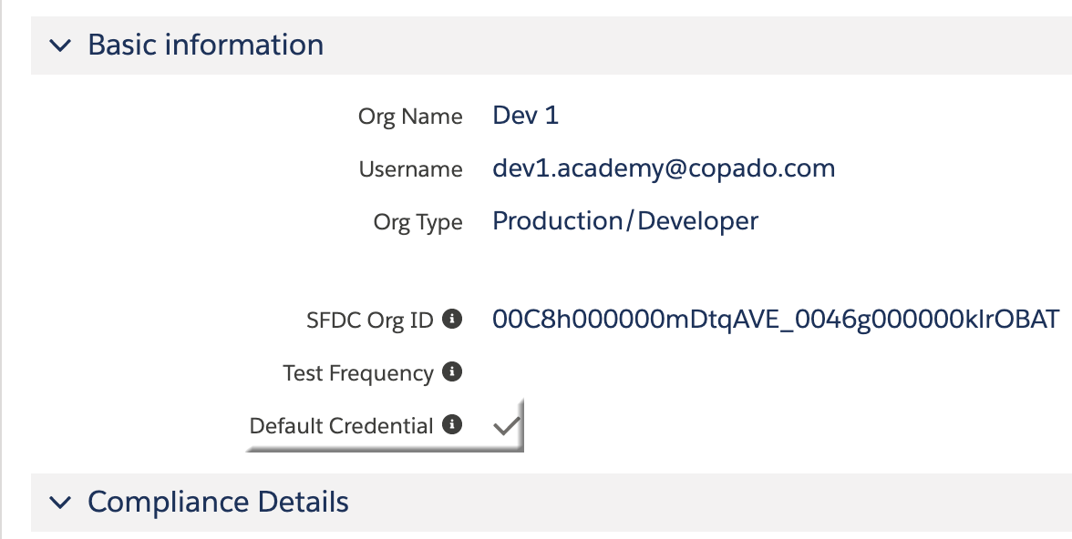Select the Org Type value Production/Developer

[x=625, y=220]
